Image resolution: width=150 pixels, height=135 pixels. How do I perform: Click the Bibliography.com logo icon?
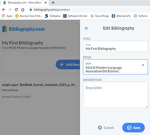click(x=5, y=29)
